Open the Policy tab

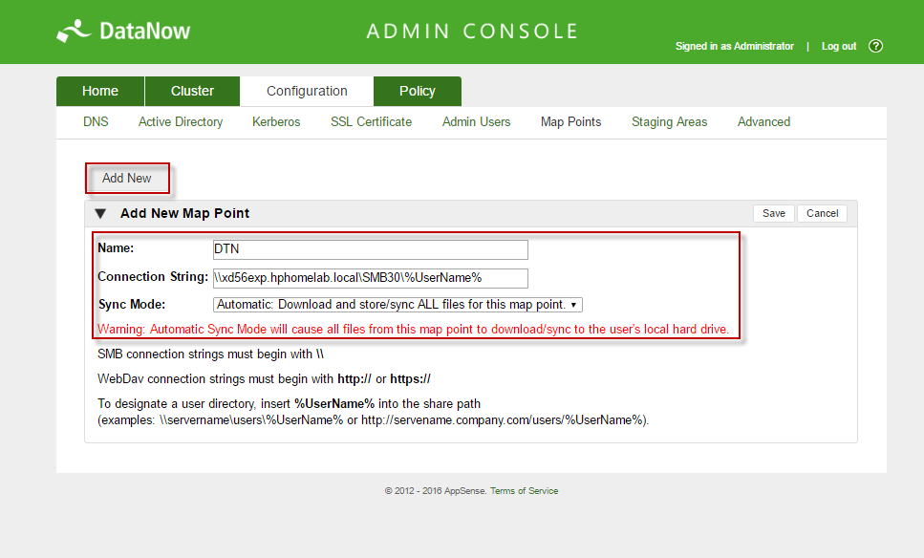[x=418, y=92]
